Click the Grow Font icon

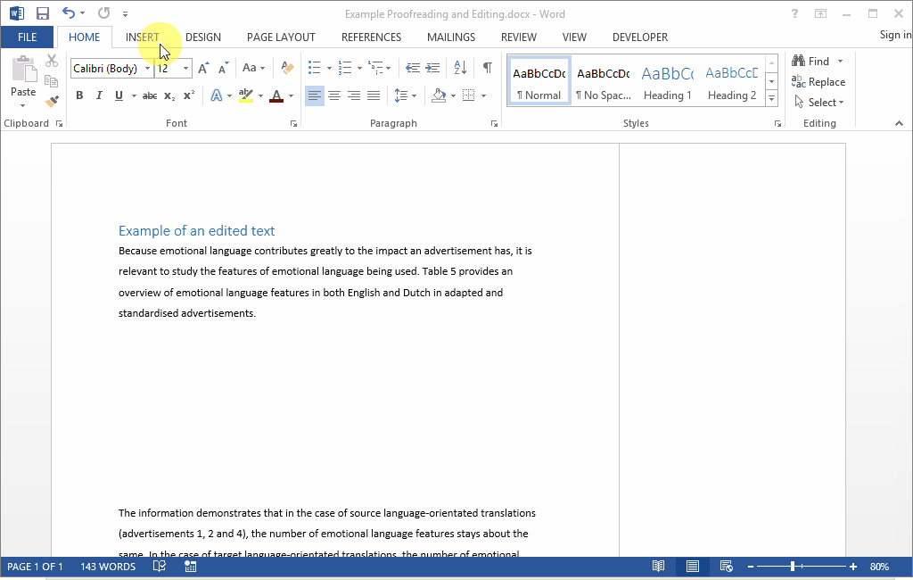coord(203,69)
